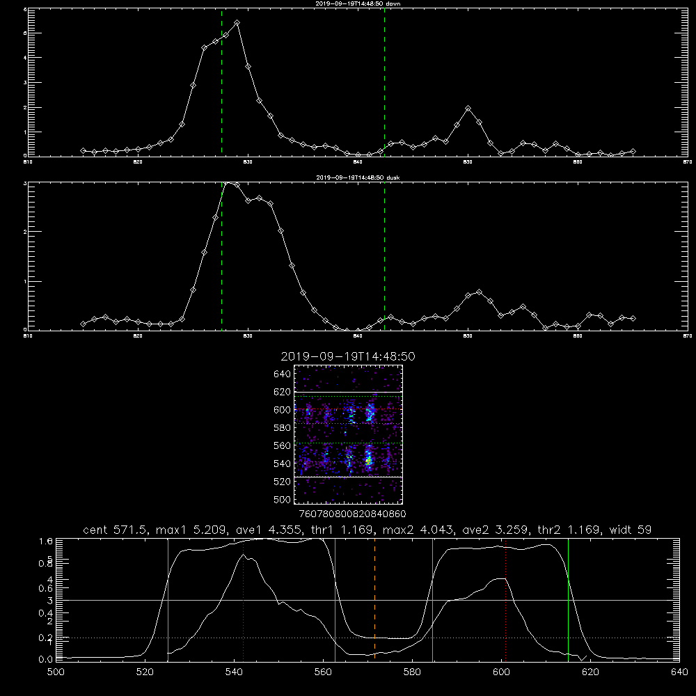Click the solid green line at 525
Viewport: 696px width, 696px height.
tap(168, 599)
